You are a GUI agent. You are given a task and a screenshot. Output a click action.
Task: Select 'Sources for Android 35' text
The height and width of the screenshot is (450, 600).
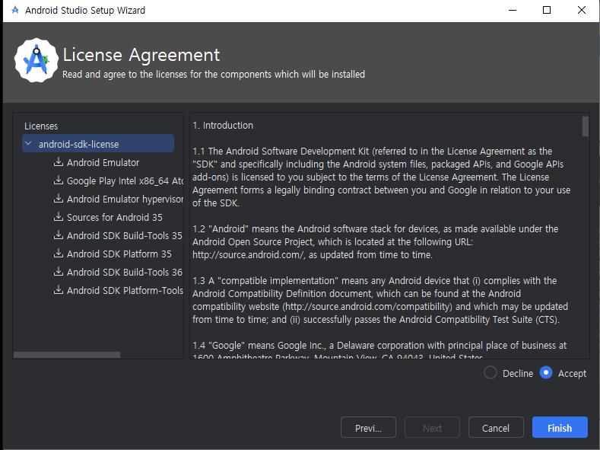114,217
